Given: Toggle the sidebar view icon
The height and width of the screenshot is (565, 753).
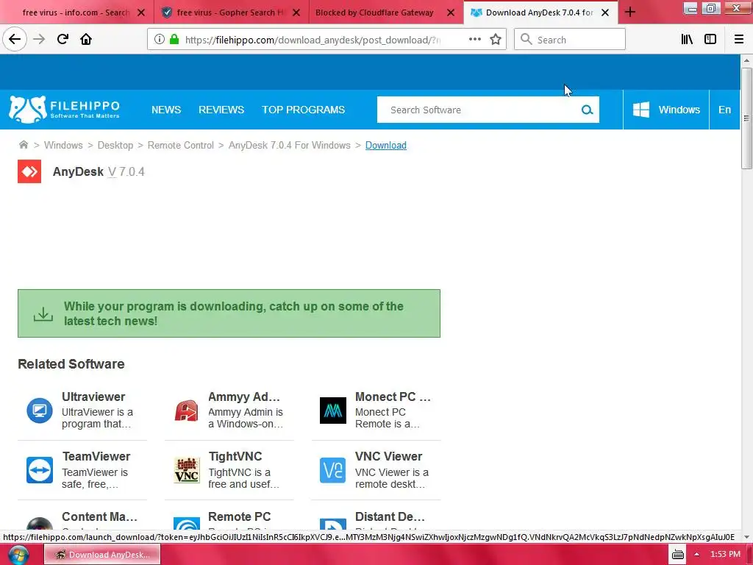Looking at the screenshot, I should pos(710,40).
